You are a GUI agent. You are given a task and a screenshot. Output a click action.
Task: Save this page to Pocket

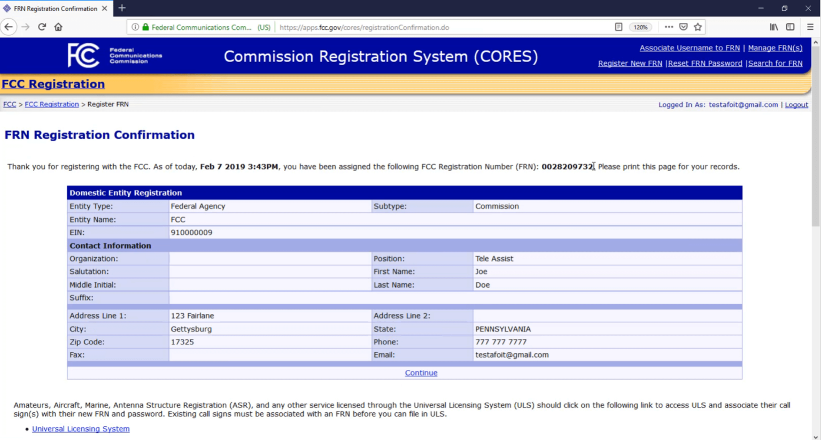tap(684, 26)
